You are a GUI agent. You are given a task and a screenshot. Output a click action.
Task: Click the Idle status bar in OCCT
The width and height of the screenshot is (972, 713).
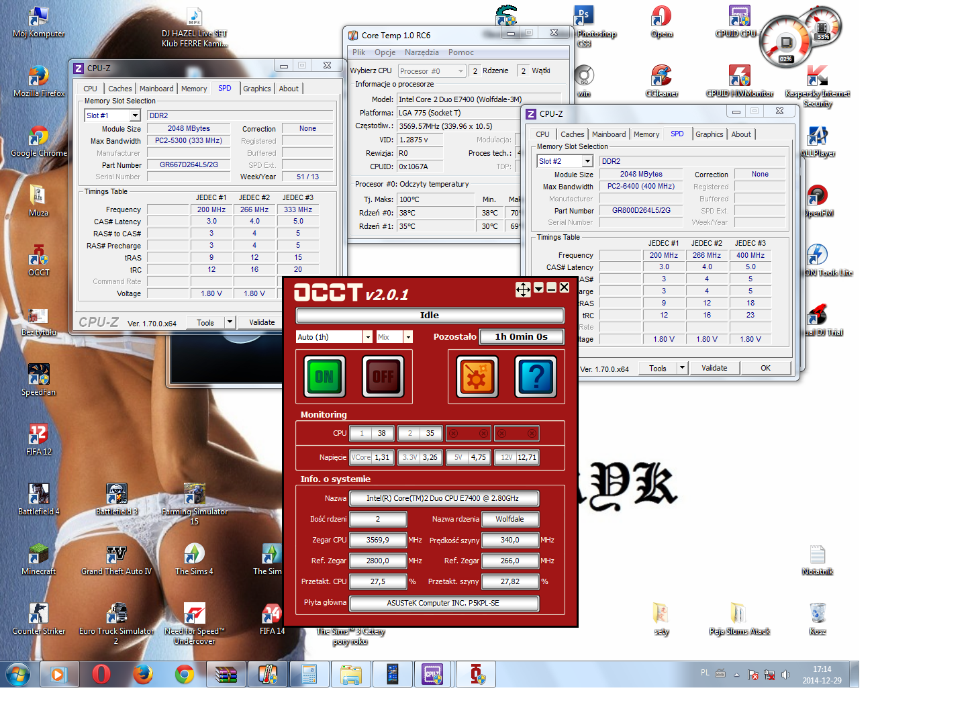tap(430, 316)
